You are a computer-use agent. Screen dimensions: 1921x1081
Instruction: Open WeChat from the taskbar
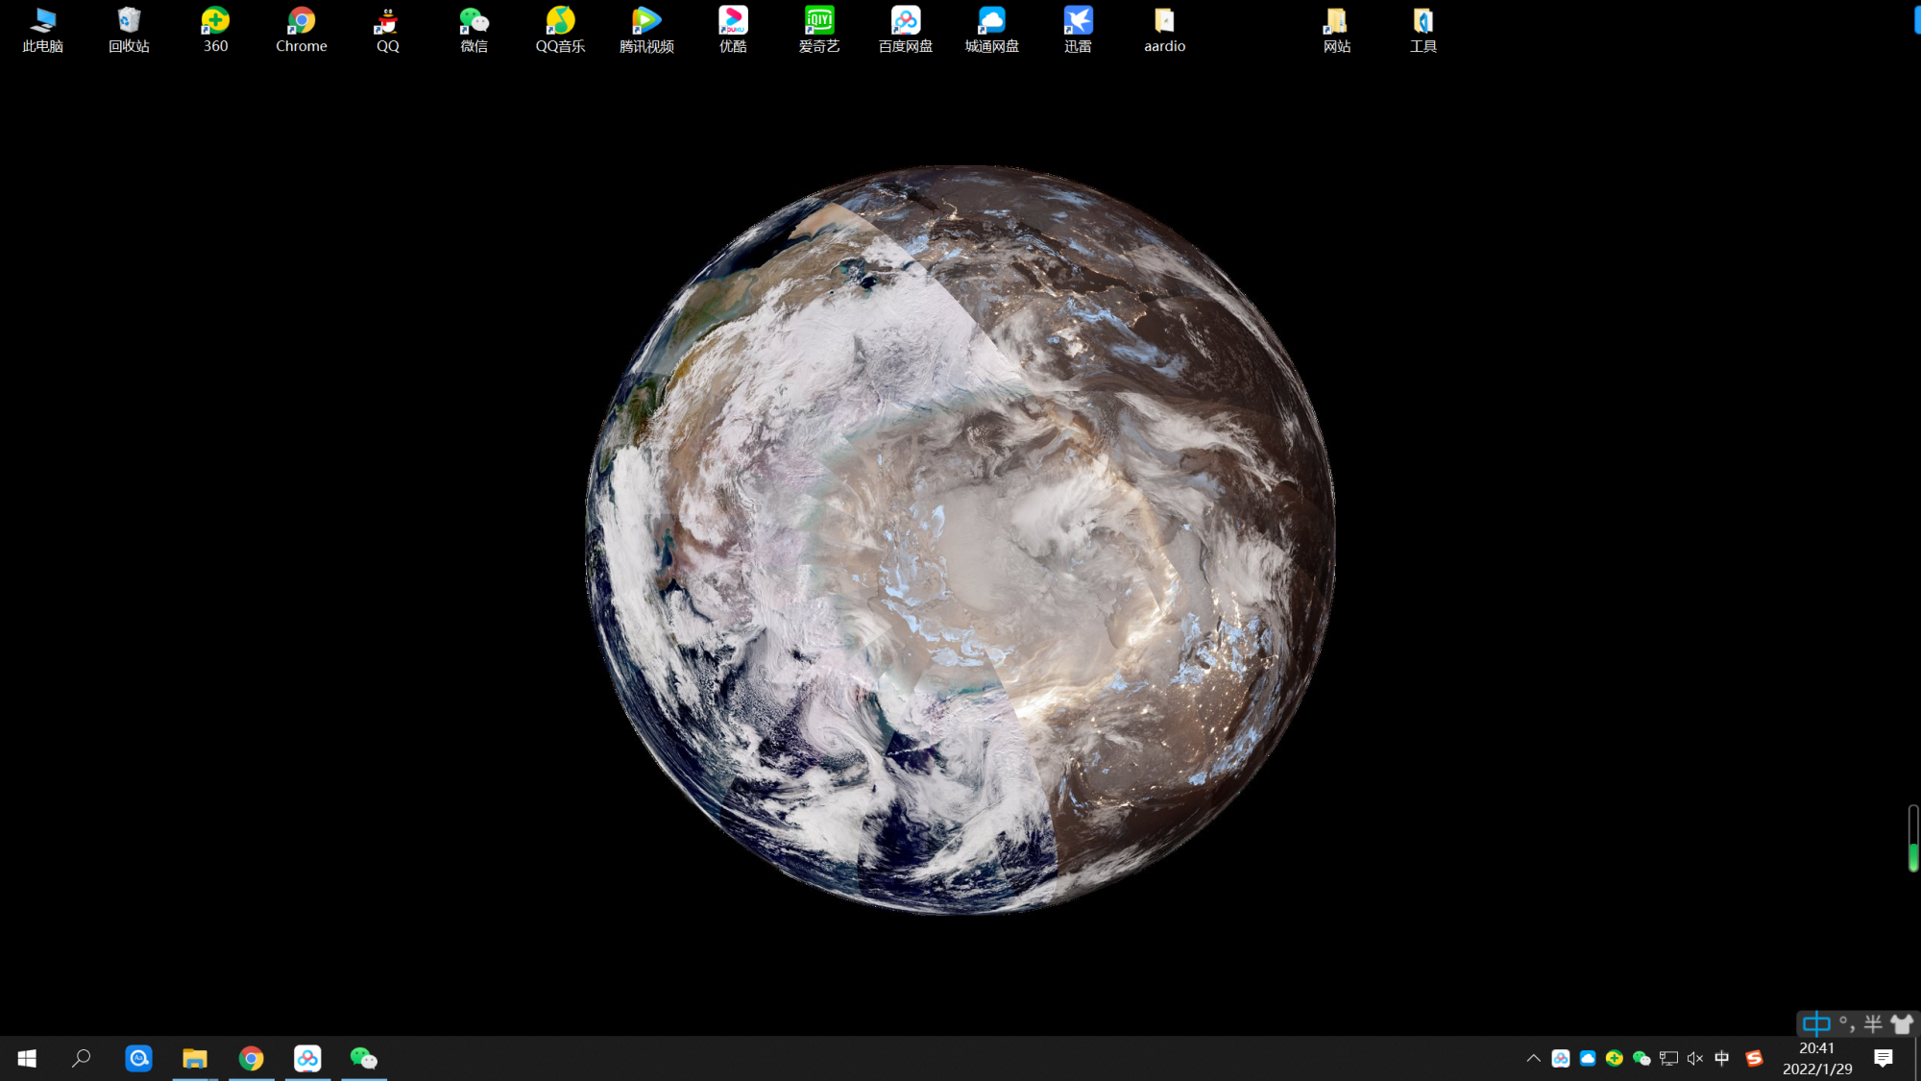[364, 1058]
